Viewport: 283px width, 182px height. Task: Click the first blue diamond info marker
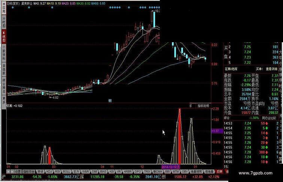point(13,7)
